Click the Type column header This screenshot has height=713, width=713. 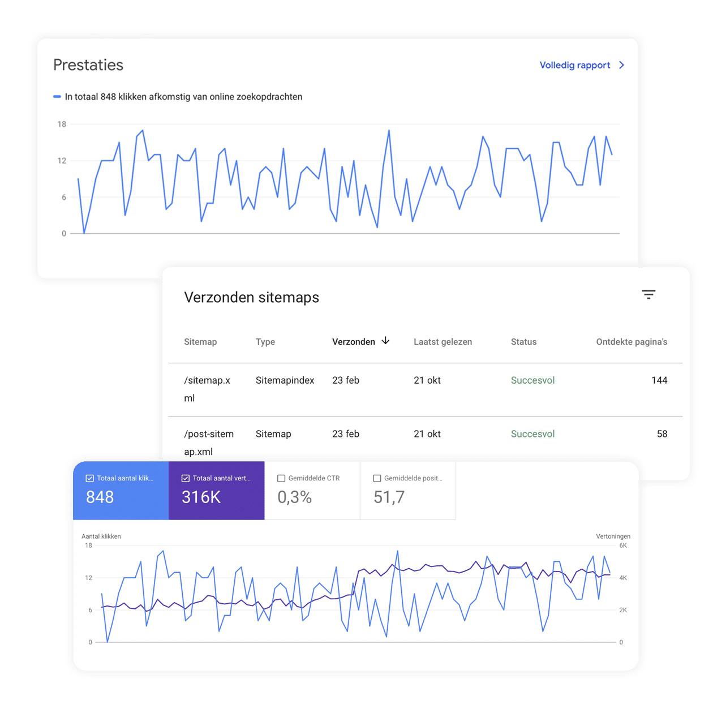click(x=265, y=342)
